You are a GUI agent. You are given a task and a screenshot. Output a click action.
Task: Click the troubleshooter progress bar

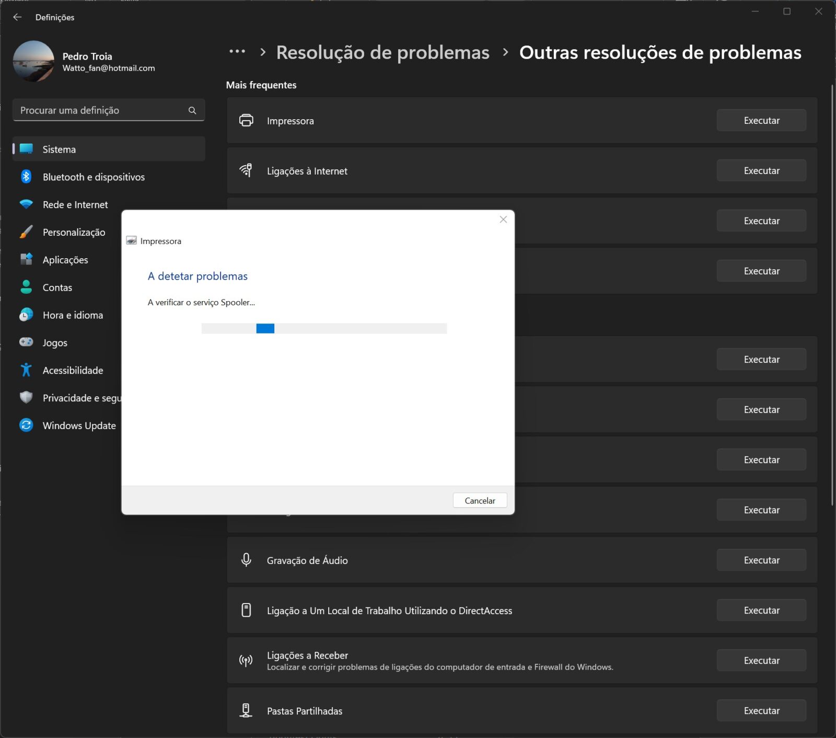coord(324,328)
